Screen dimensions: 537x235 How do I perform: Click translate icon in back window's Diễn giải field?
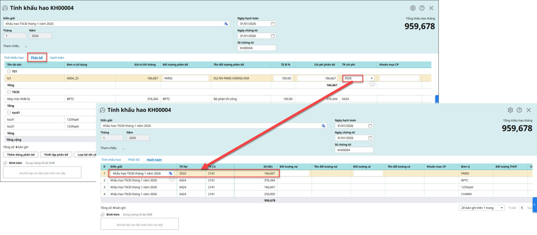coord(226,24)
